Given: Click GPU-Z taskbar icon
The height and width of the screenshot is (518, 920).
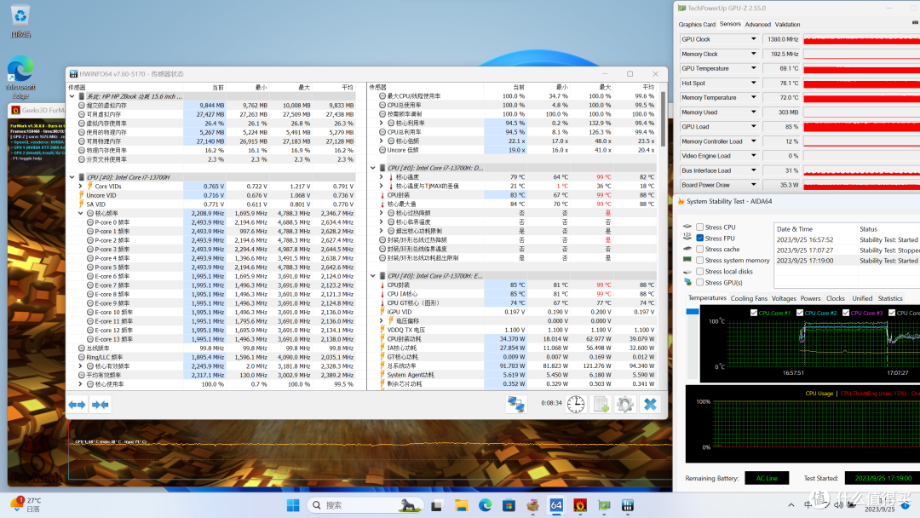Looking at the screenshot, I should [x=604, y=505].
